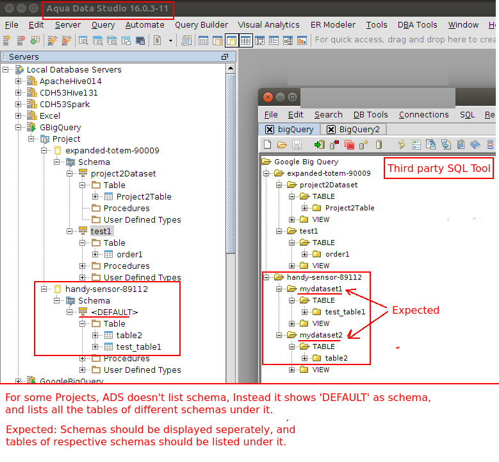
Task: Open the File menu in Aqua Data Studio
Action: click(12, 25)
